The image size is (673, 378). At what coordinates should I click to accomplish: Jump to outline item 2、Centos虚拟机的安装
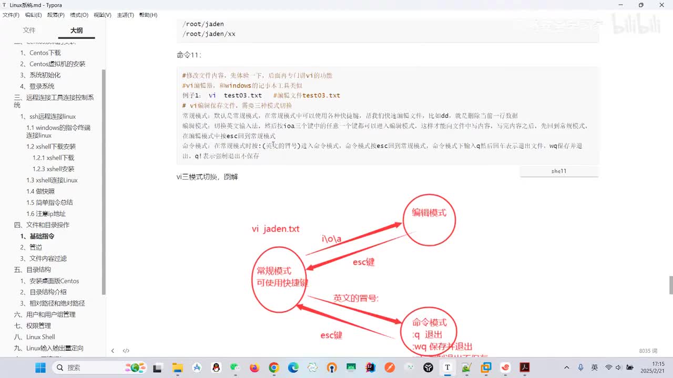click(x=53, y=64)
